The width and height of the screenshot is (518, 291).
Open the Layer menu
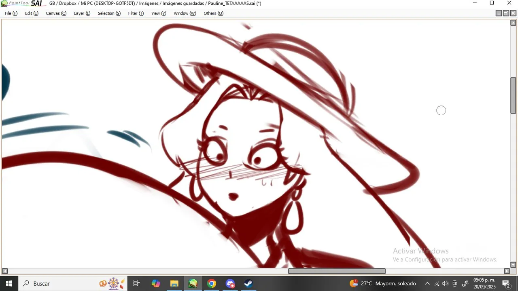pyautogui.click(x=82, y=13)
